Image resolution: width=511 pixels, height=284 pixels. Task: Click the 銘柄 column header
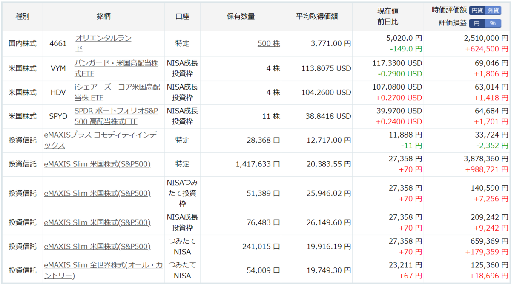pyautogui.click(x=103, y=17)
